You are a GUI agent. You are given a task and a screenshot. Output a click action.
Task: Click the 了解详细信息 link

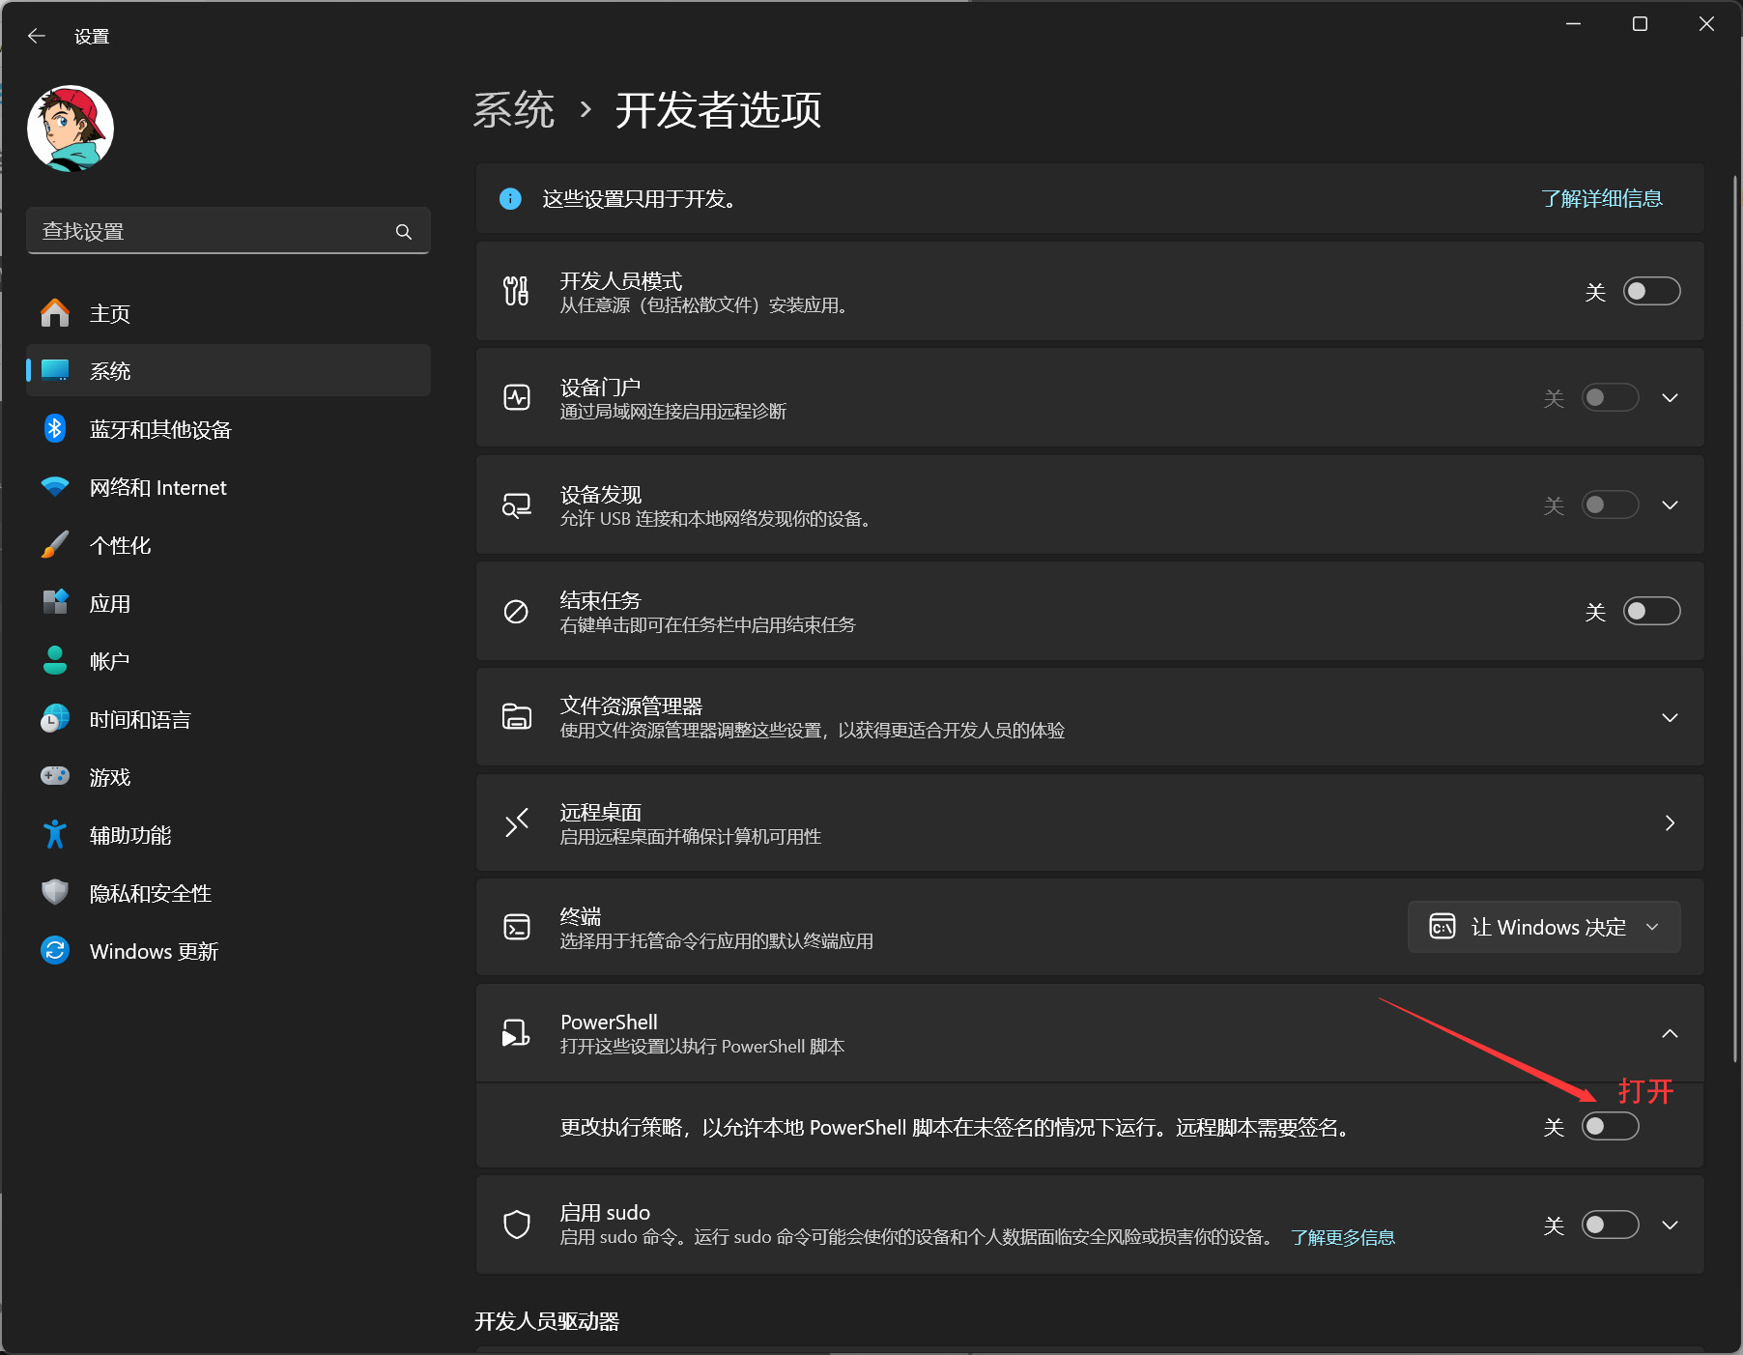tap(1601, 199)
